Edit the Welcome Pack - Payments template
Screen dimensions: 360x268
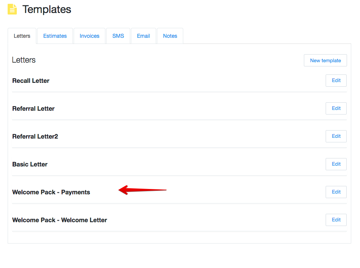[x=336, y=192]
